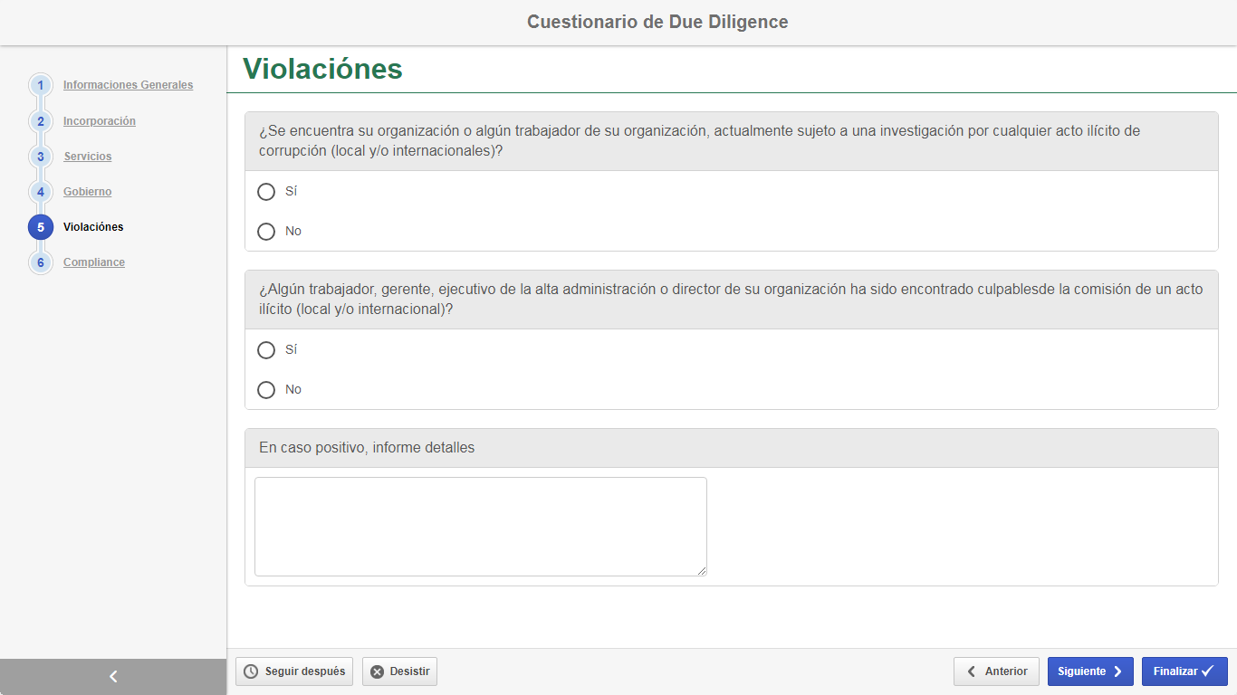
Task: Click step 6 circle in sidebar
Action: point(41,262)
